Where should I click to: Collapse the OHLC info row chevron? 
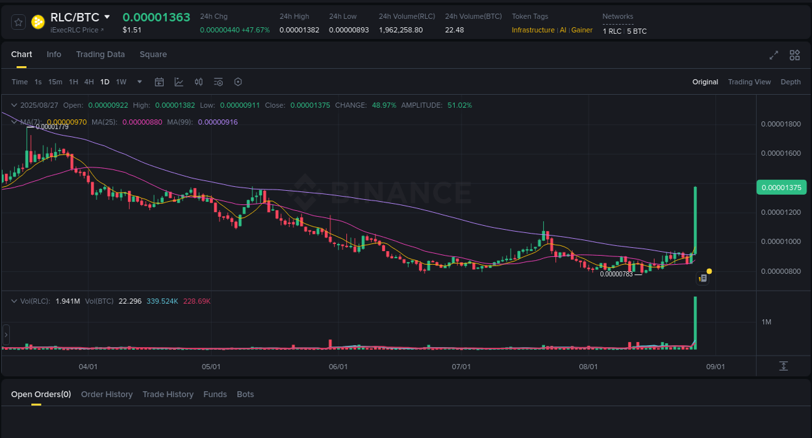[14, 104]
